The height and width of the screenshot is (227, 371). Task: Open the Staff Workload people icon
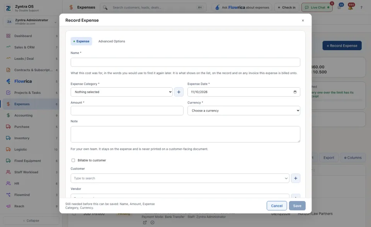tap(8, 172)
